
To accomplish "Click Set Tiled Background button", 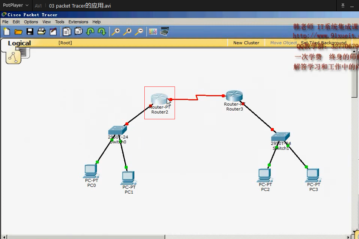I will (x=323, y=43).
